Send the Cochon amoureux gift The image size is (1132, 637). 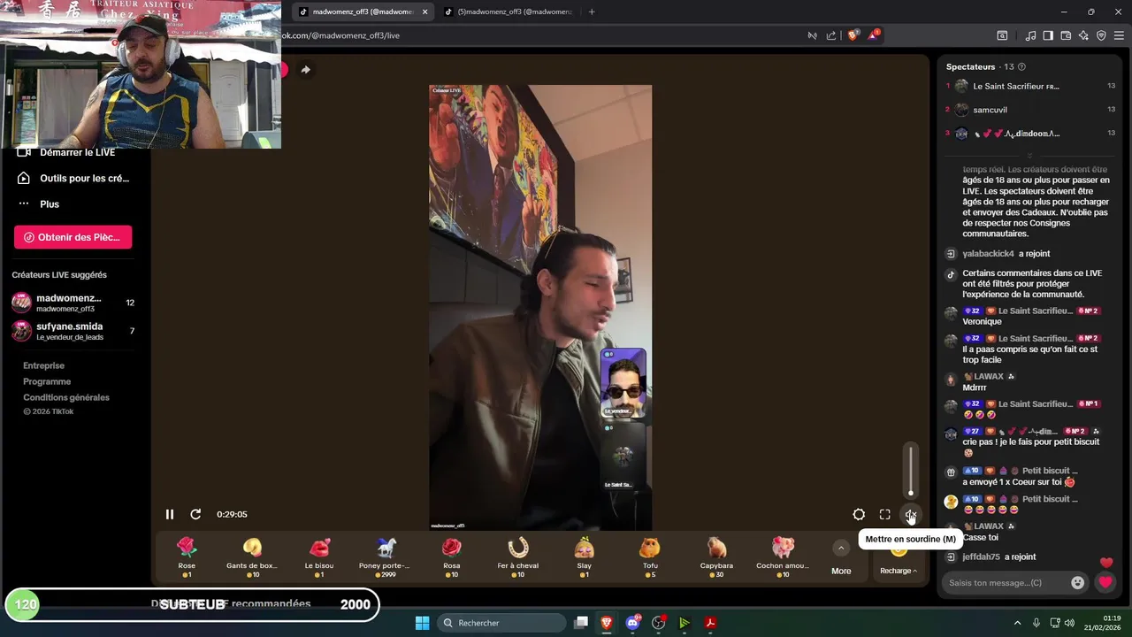(x=783, y=556)
